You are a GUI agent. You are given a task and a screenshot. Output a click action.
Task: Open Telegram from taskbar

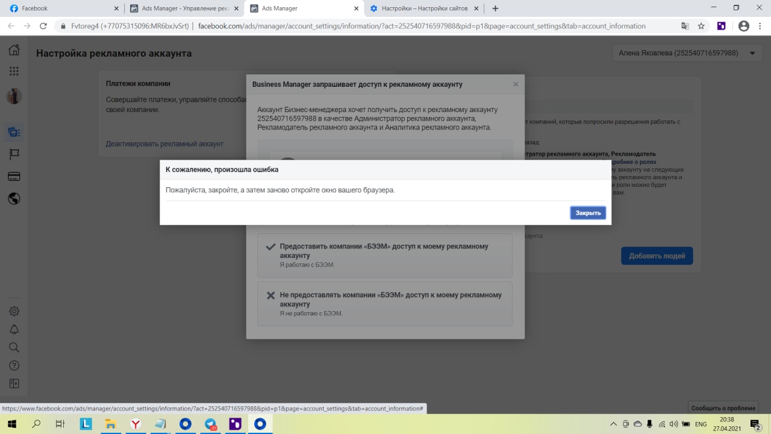coord(211,424)
